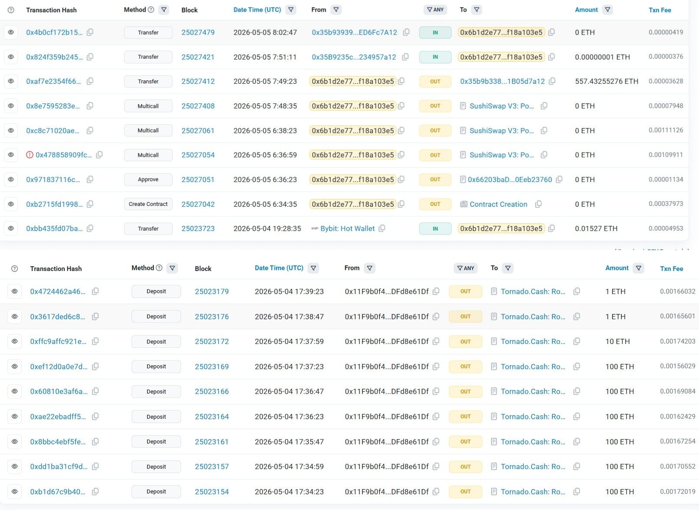Copy transaction hash 0xbb435fd07ba

pos(90,229)
